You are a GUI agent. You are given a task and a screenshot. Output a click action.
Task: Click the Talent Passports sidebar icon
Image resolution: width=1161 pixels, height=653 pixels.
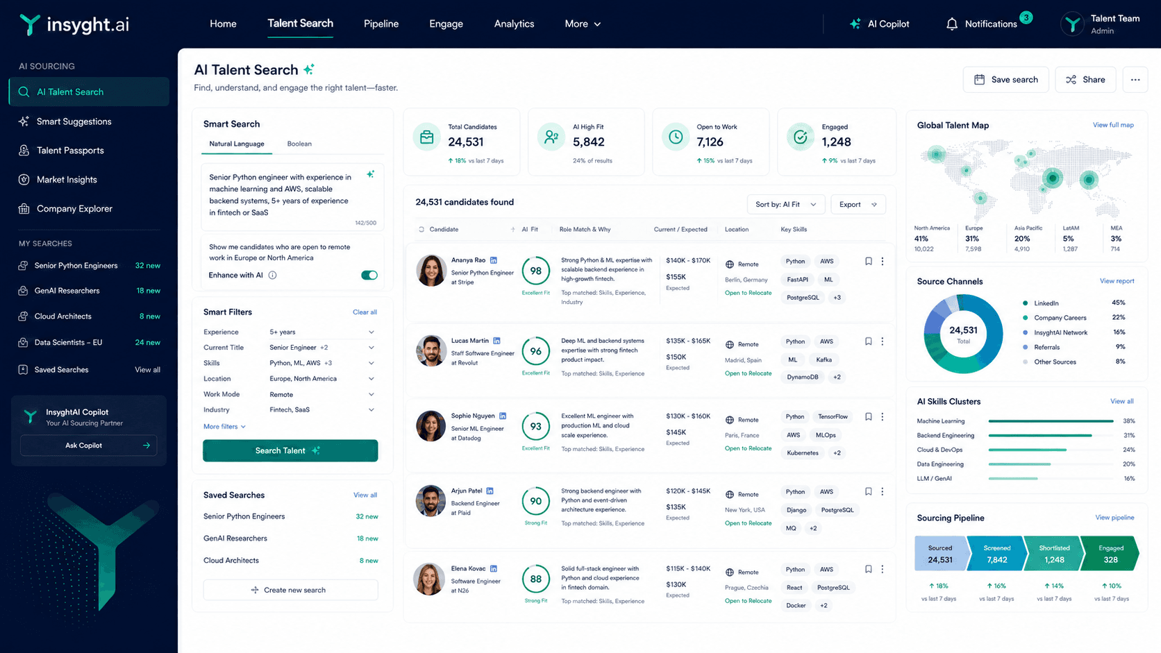coord(24,151)
